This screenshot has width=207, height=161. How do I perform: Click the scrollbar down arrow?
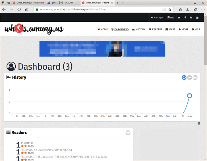205,159
